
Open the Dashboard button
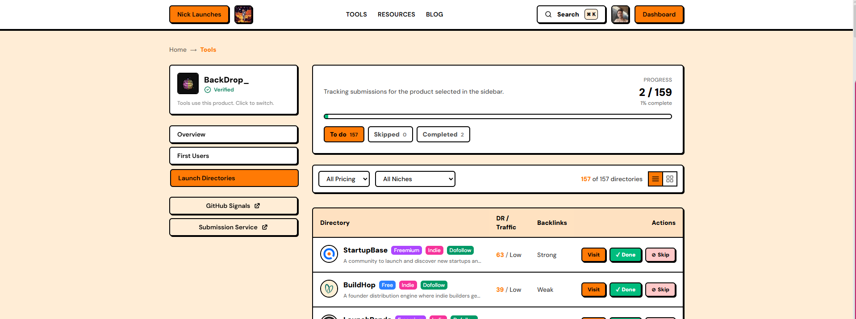point(659,14)
